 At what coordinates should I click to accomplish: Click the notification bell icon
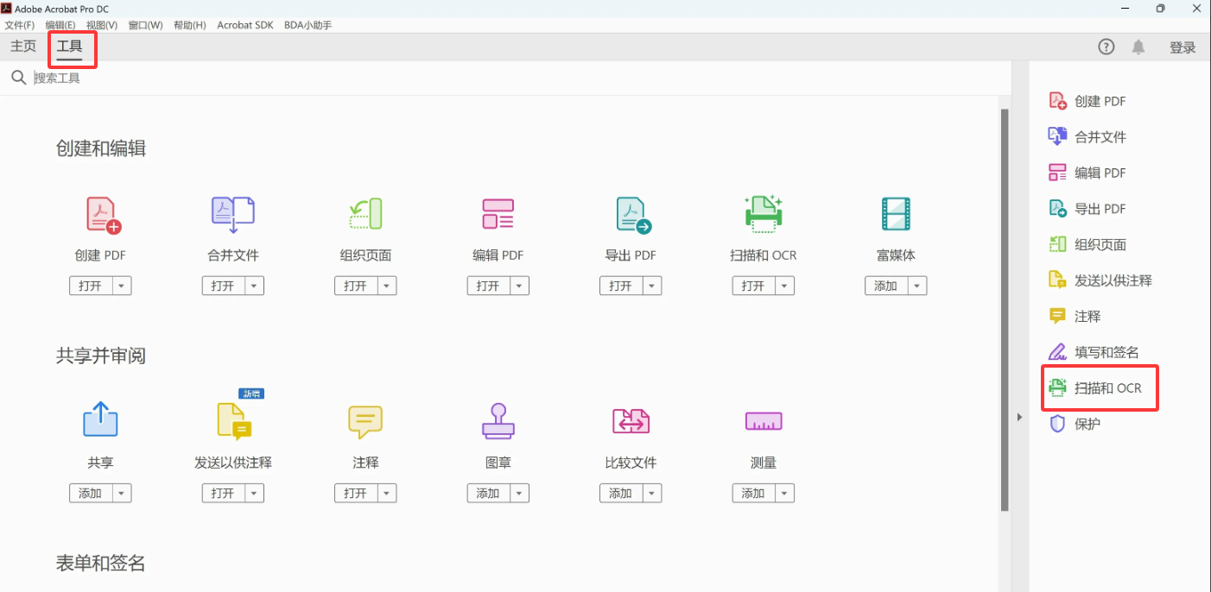tap(1138, 47)
